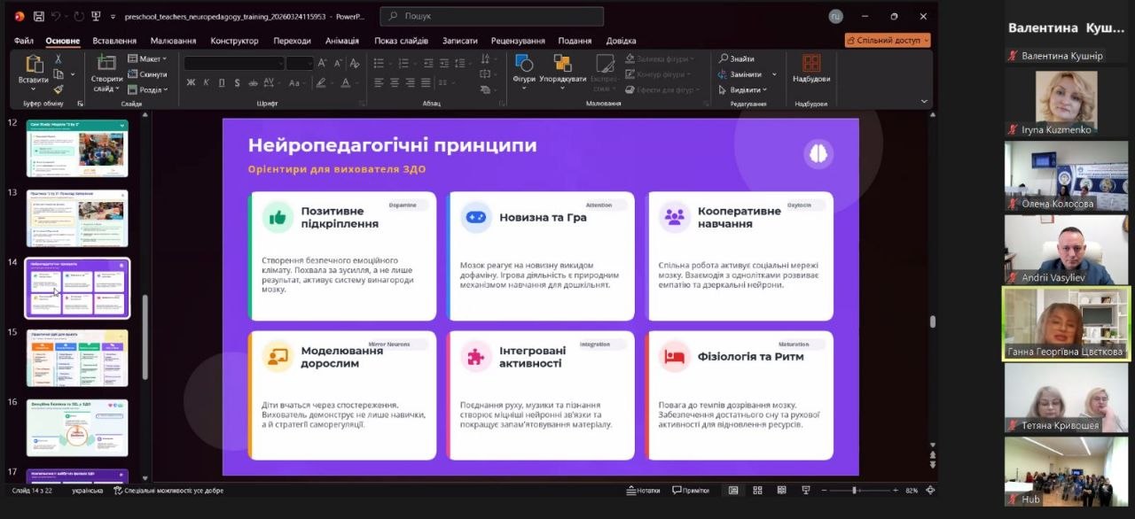The height and width of the screenshot is (519, 1135).
Task: Click the Format Painter brush icon
Action: (x=59, y=89)
